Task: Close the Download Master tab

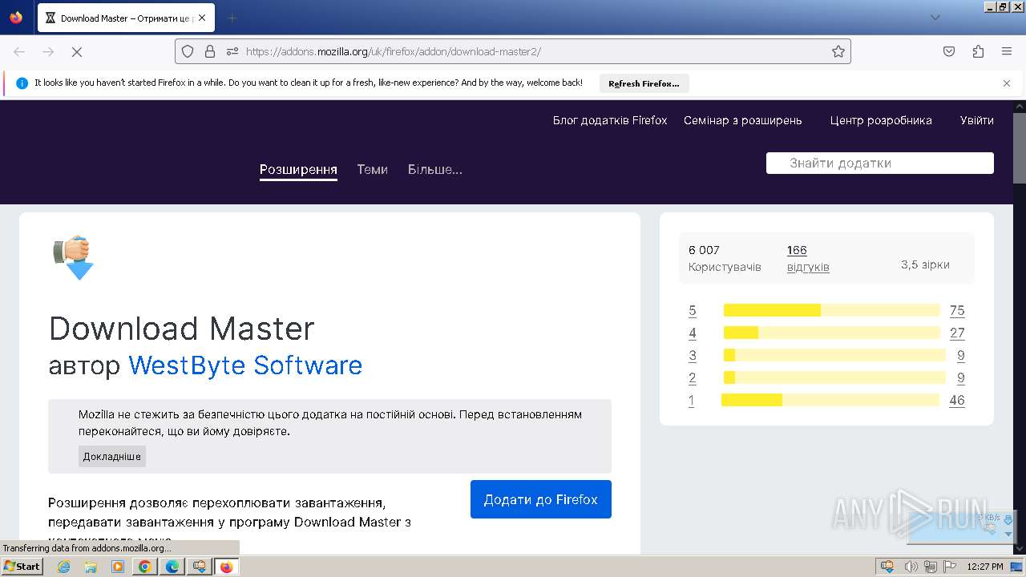Action: click(202, 18)
